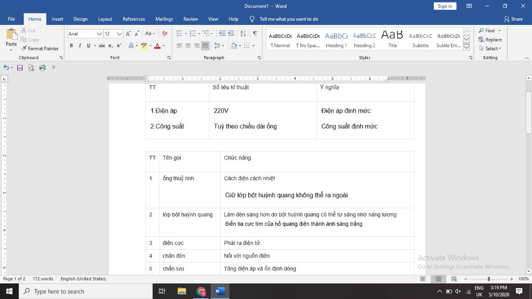Switch to Read Mode view
Viewport: 532px width, 299px height.
(x=423, y=279)
